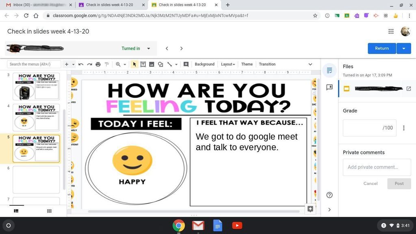Activate the select arrow cursor tool
Image resolution: width=416 pixels, height=234 pixels.
134,64
